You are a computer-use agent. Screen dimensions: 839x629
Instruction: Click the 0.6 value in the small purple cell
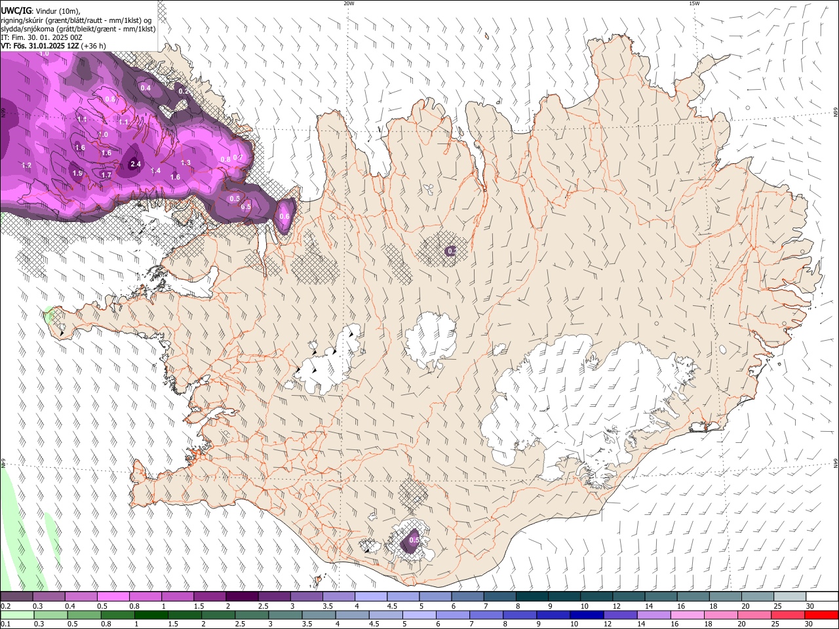tap(284, 216)
